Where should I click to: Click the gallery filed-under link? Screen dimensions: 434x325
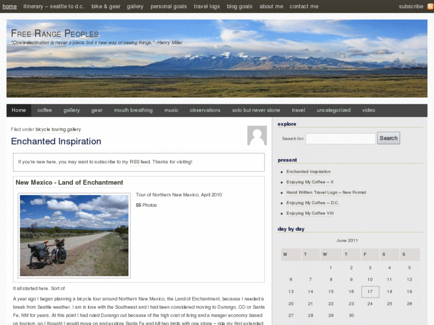[73, 129]
